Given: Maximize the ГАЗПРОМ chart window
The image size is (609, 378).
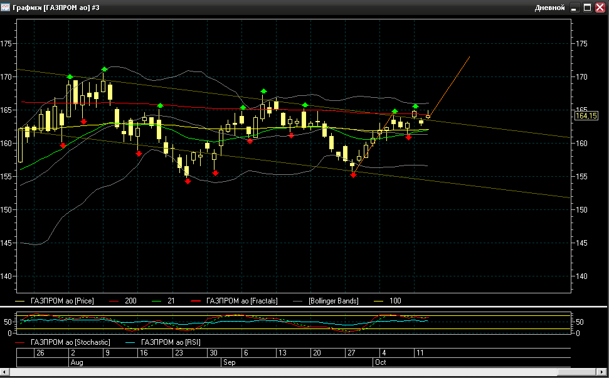Looking at the screenshot, I should [588, 8].
